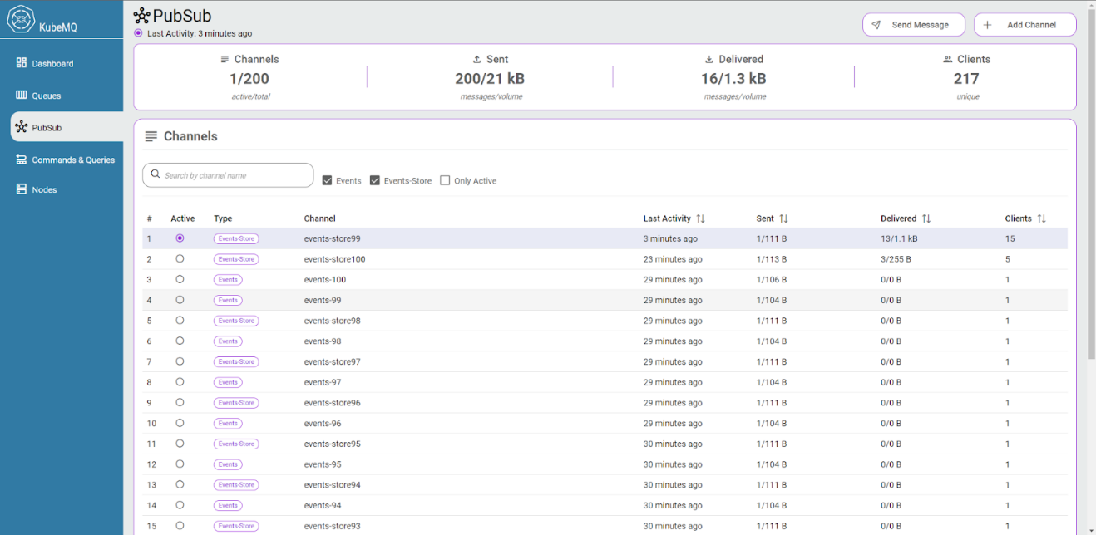Open PubSub from the sidebar
This screenshot has height=535, width=1096.
click(67, 127)
